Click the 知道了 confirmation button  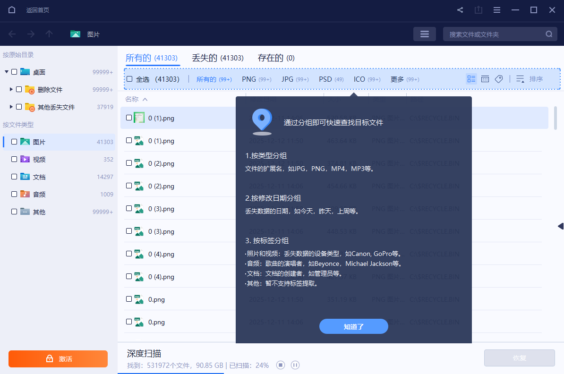click(353, 326)
